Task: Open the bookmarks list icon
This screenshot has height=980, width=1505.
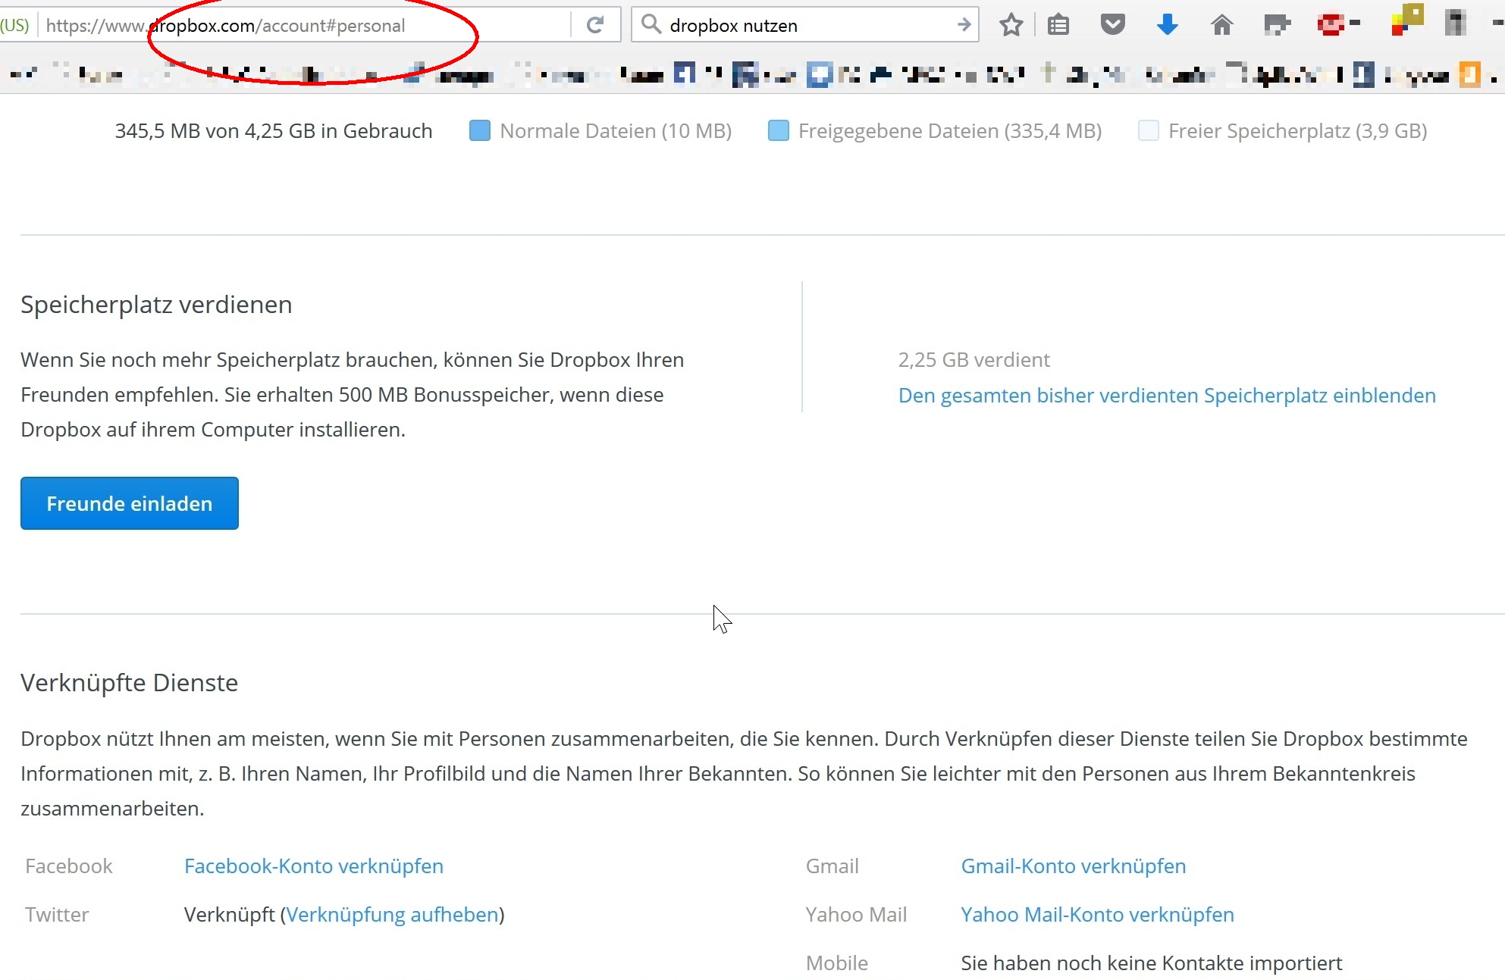Action: pyautogui.click(x=1058, y=25)
